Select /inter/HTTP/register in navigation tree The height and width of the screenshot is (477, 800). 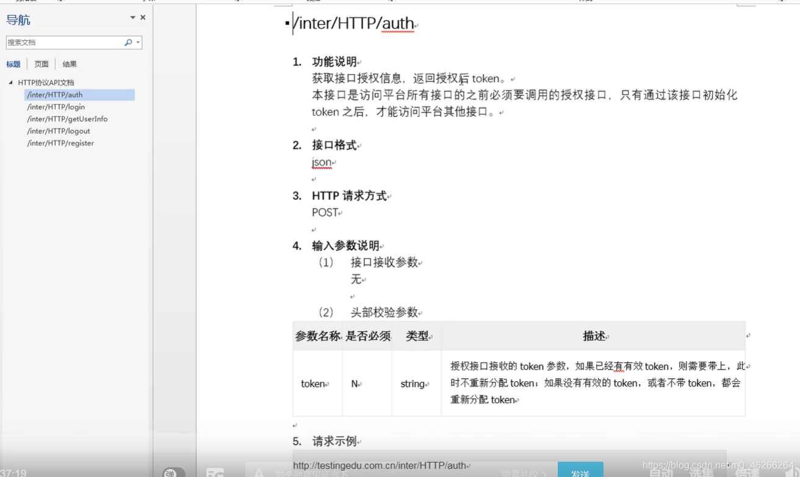[x=60, y=143]
